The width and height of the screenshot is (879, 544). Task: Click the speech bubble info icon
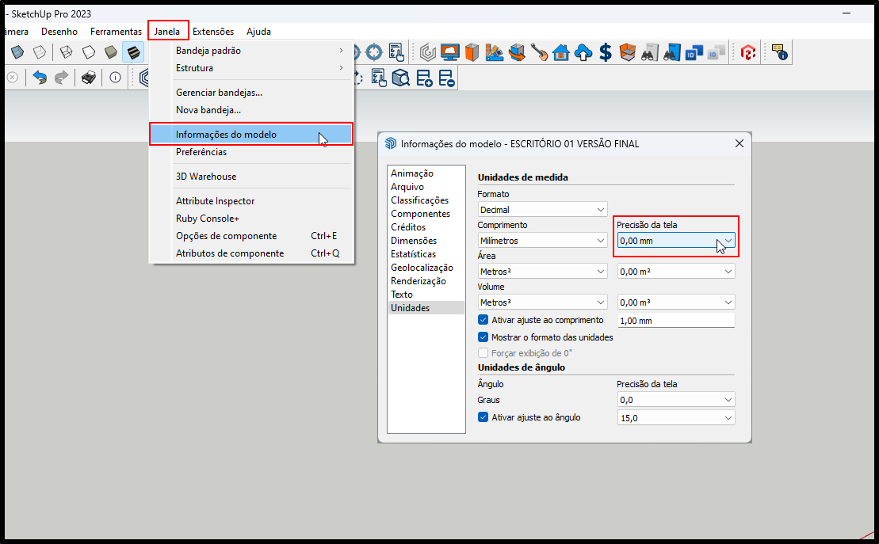click(779, 53)
